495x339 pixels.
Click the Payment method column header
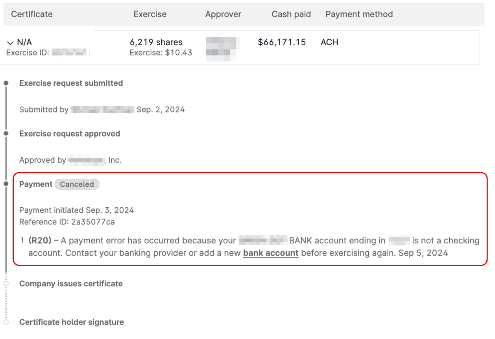pyautogui.click(x=359, y=14)
